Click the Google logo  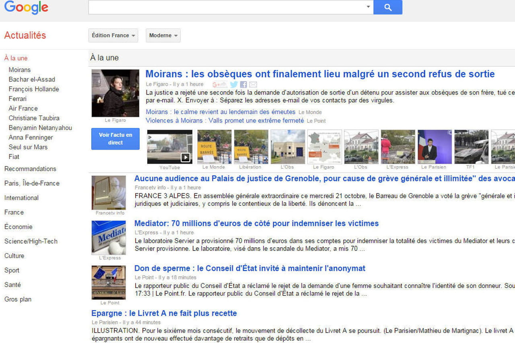pos(26,7)
